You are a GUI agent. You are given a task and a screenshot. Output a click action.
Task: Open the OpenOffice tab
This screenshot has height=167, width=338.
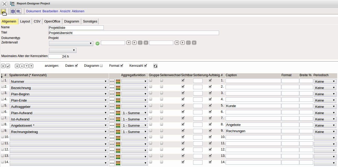[x=52, y=21]
